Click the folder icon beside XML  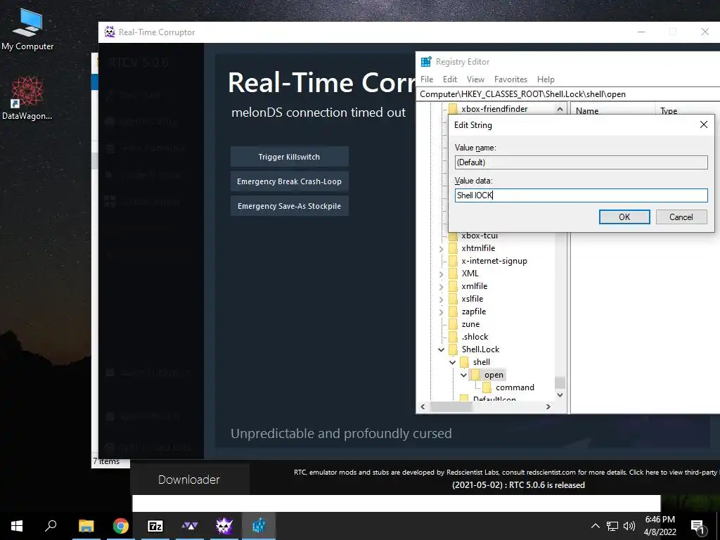tap(454, 274)
